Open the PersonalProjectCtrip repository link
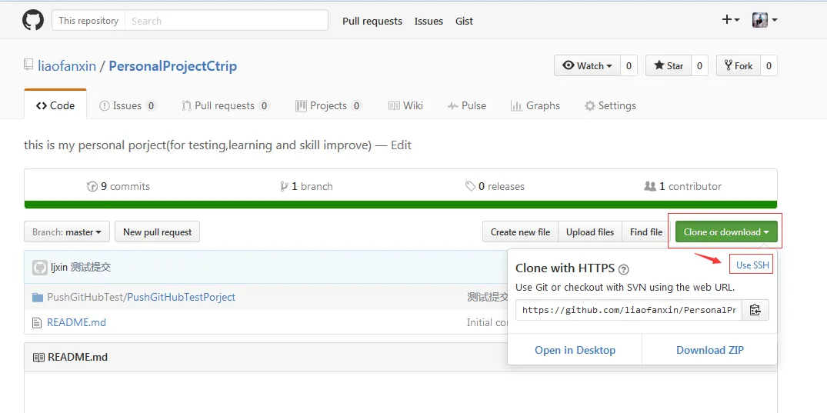Viewport: 827px width, 413px height. pos(173,66)
